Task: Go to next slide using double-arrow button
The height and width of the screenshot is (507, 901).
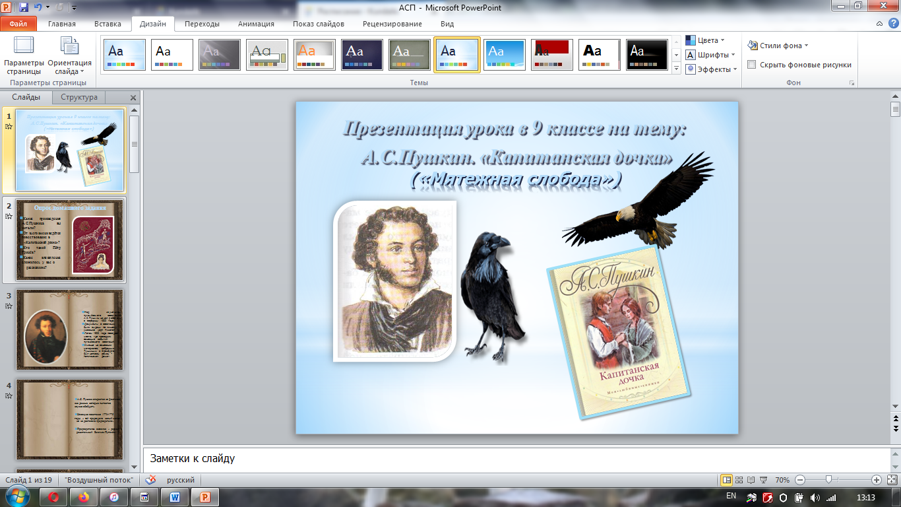Action: [895, 428]
